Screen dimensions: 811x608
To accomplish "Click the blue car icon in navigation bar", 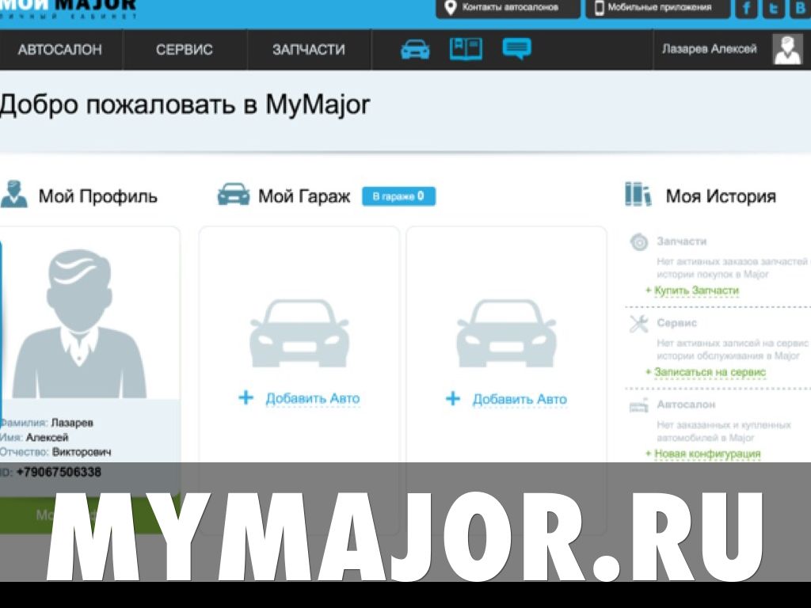I will point(415,49).
